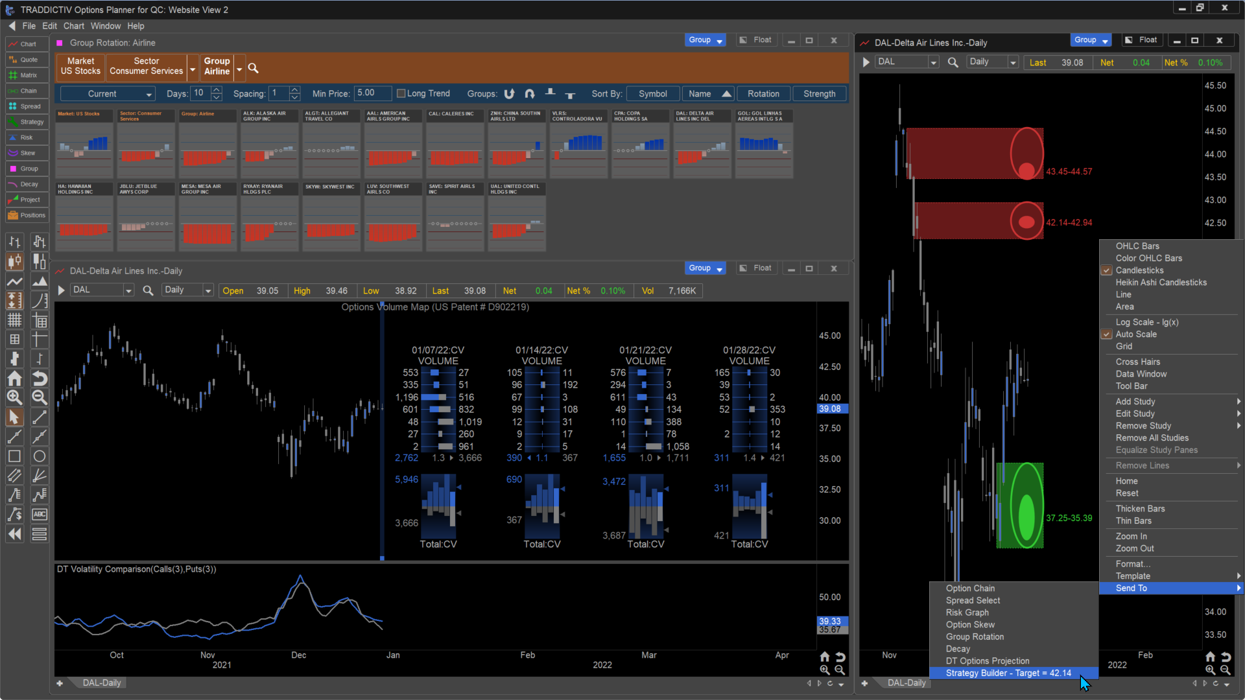This screenshot has width=1245, height=700.
Task: Open the Window menu
Action: 105,26
